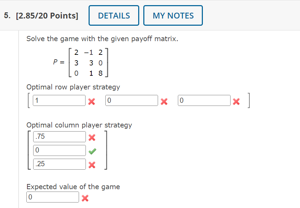The height and width of the screenshot is (208, 300).
Task: Open the DETAILS panel
Action: click(x=114, y=15)
